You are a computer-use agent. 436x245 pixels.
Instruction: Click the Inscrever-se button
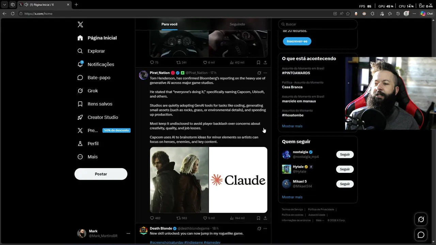(297, 41)
